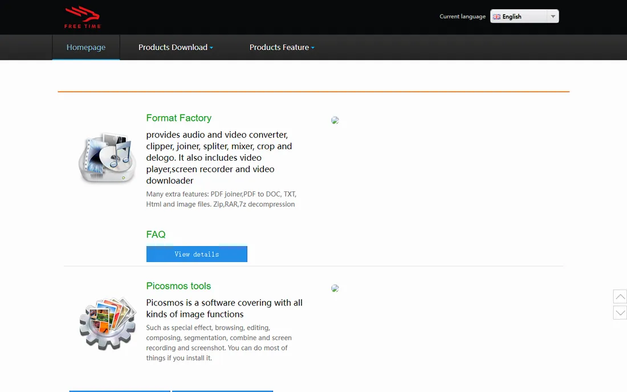
Task: Click the 'Current language' label
Action: [463, 17]
